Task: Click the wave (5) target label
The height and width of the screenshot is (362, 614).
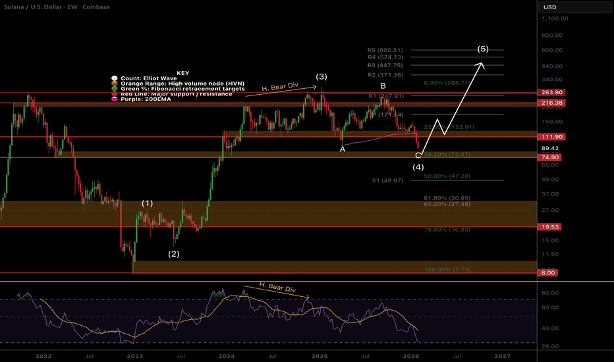Action: (x=483, y=49)
